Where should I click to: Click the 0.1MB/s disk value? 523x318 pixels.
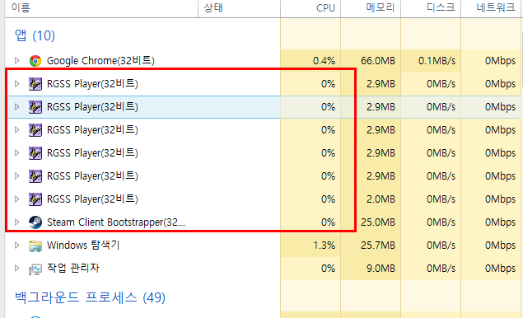pyautogui.click(x=437, y=61)
